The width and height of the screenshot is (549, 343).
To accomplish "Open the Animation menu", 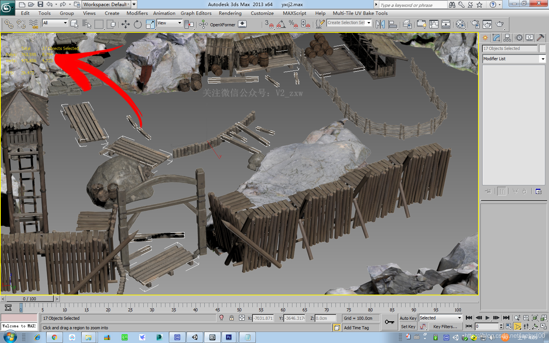I will point(164,13).
